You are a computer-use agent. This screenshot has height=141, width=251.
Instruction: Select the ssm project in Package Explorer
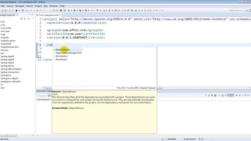pyautogui.click(x=3, y=88)
